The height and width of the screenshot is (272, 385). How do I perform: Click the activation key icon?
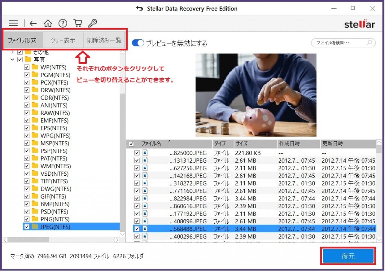click(92, 23)
